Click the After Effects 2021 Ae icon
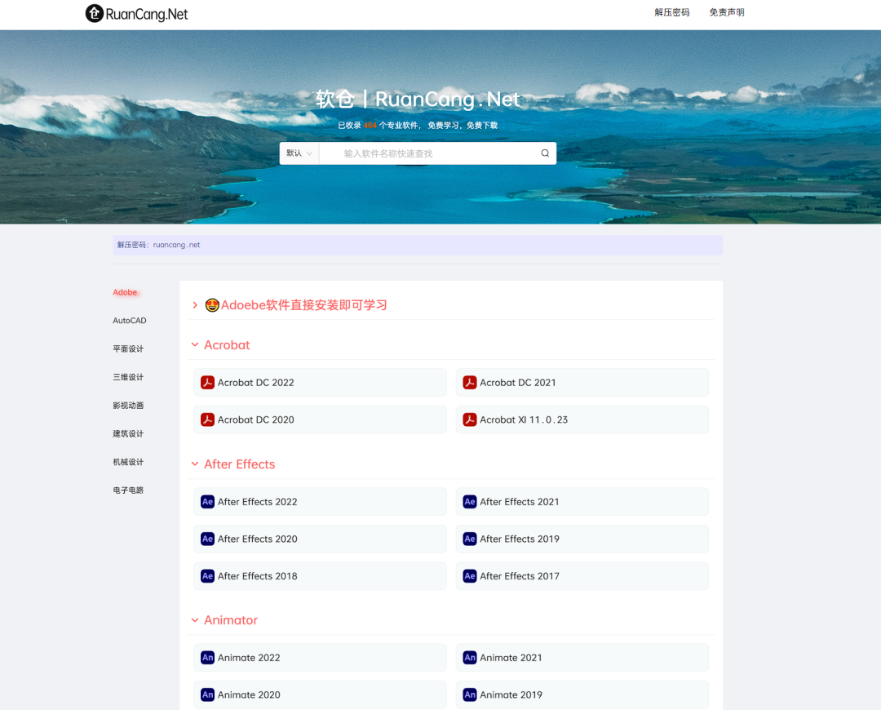 point(470,501)
